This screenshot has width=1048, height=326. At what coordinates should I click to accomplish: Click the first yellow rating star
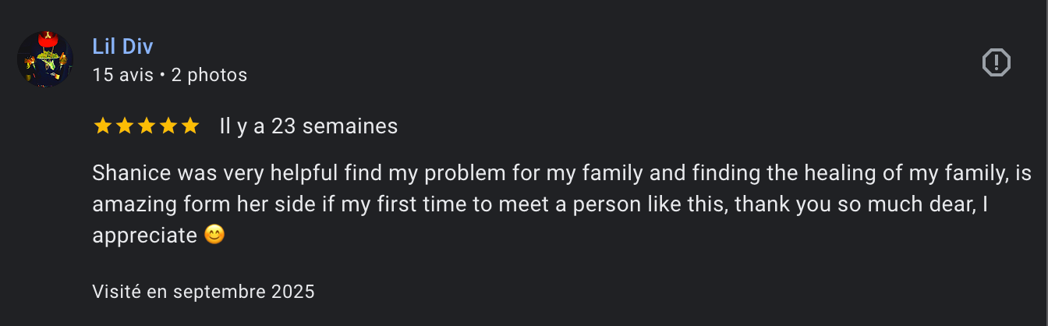(x=102, y=126)
